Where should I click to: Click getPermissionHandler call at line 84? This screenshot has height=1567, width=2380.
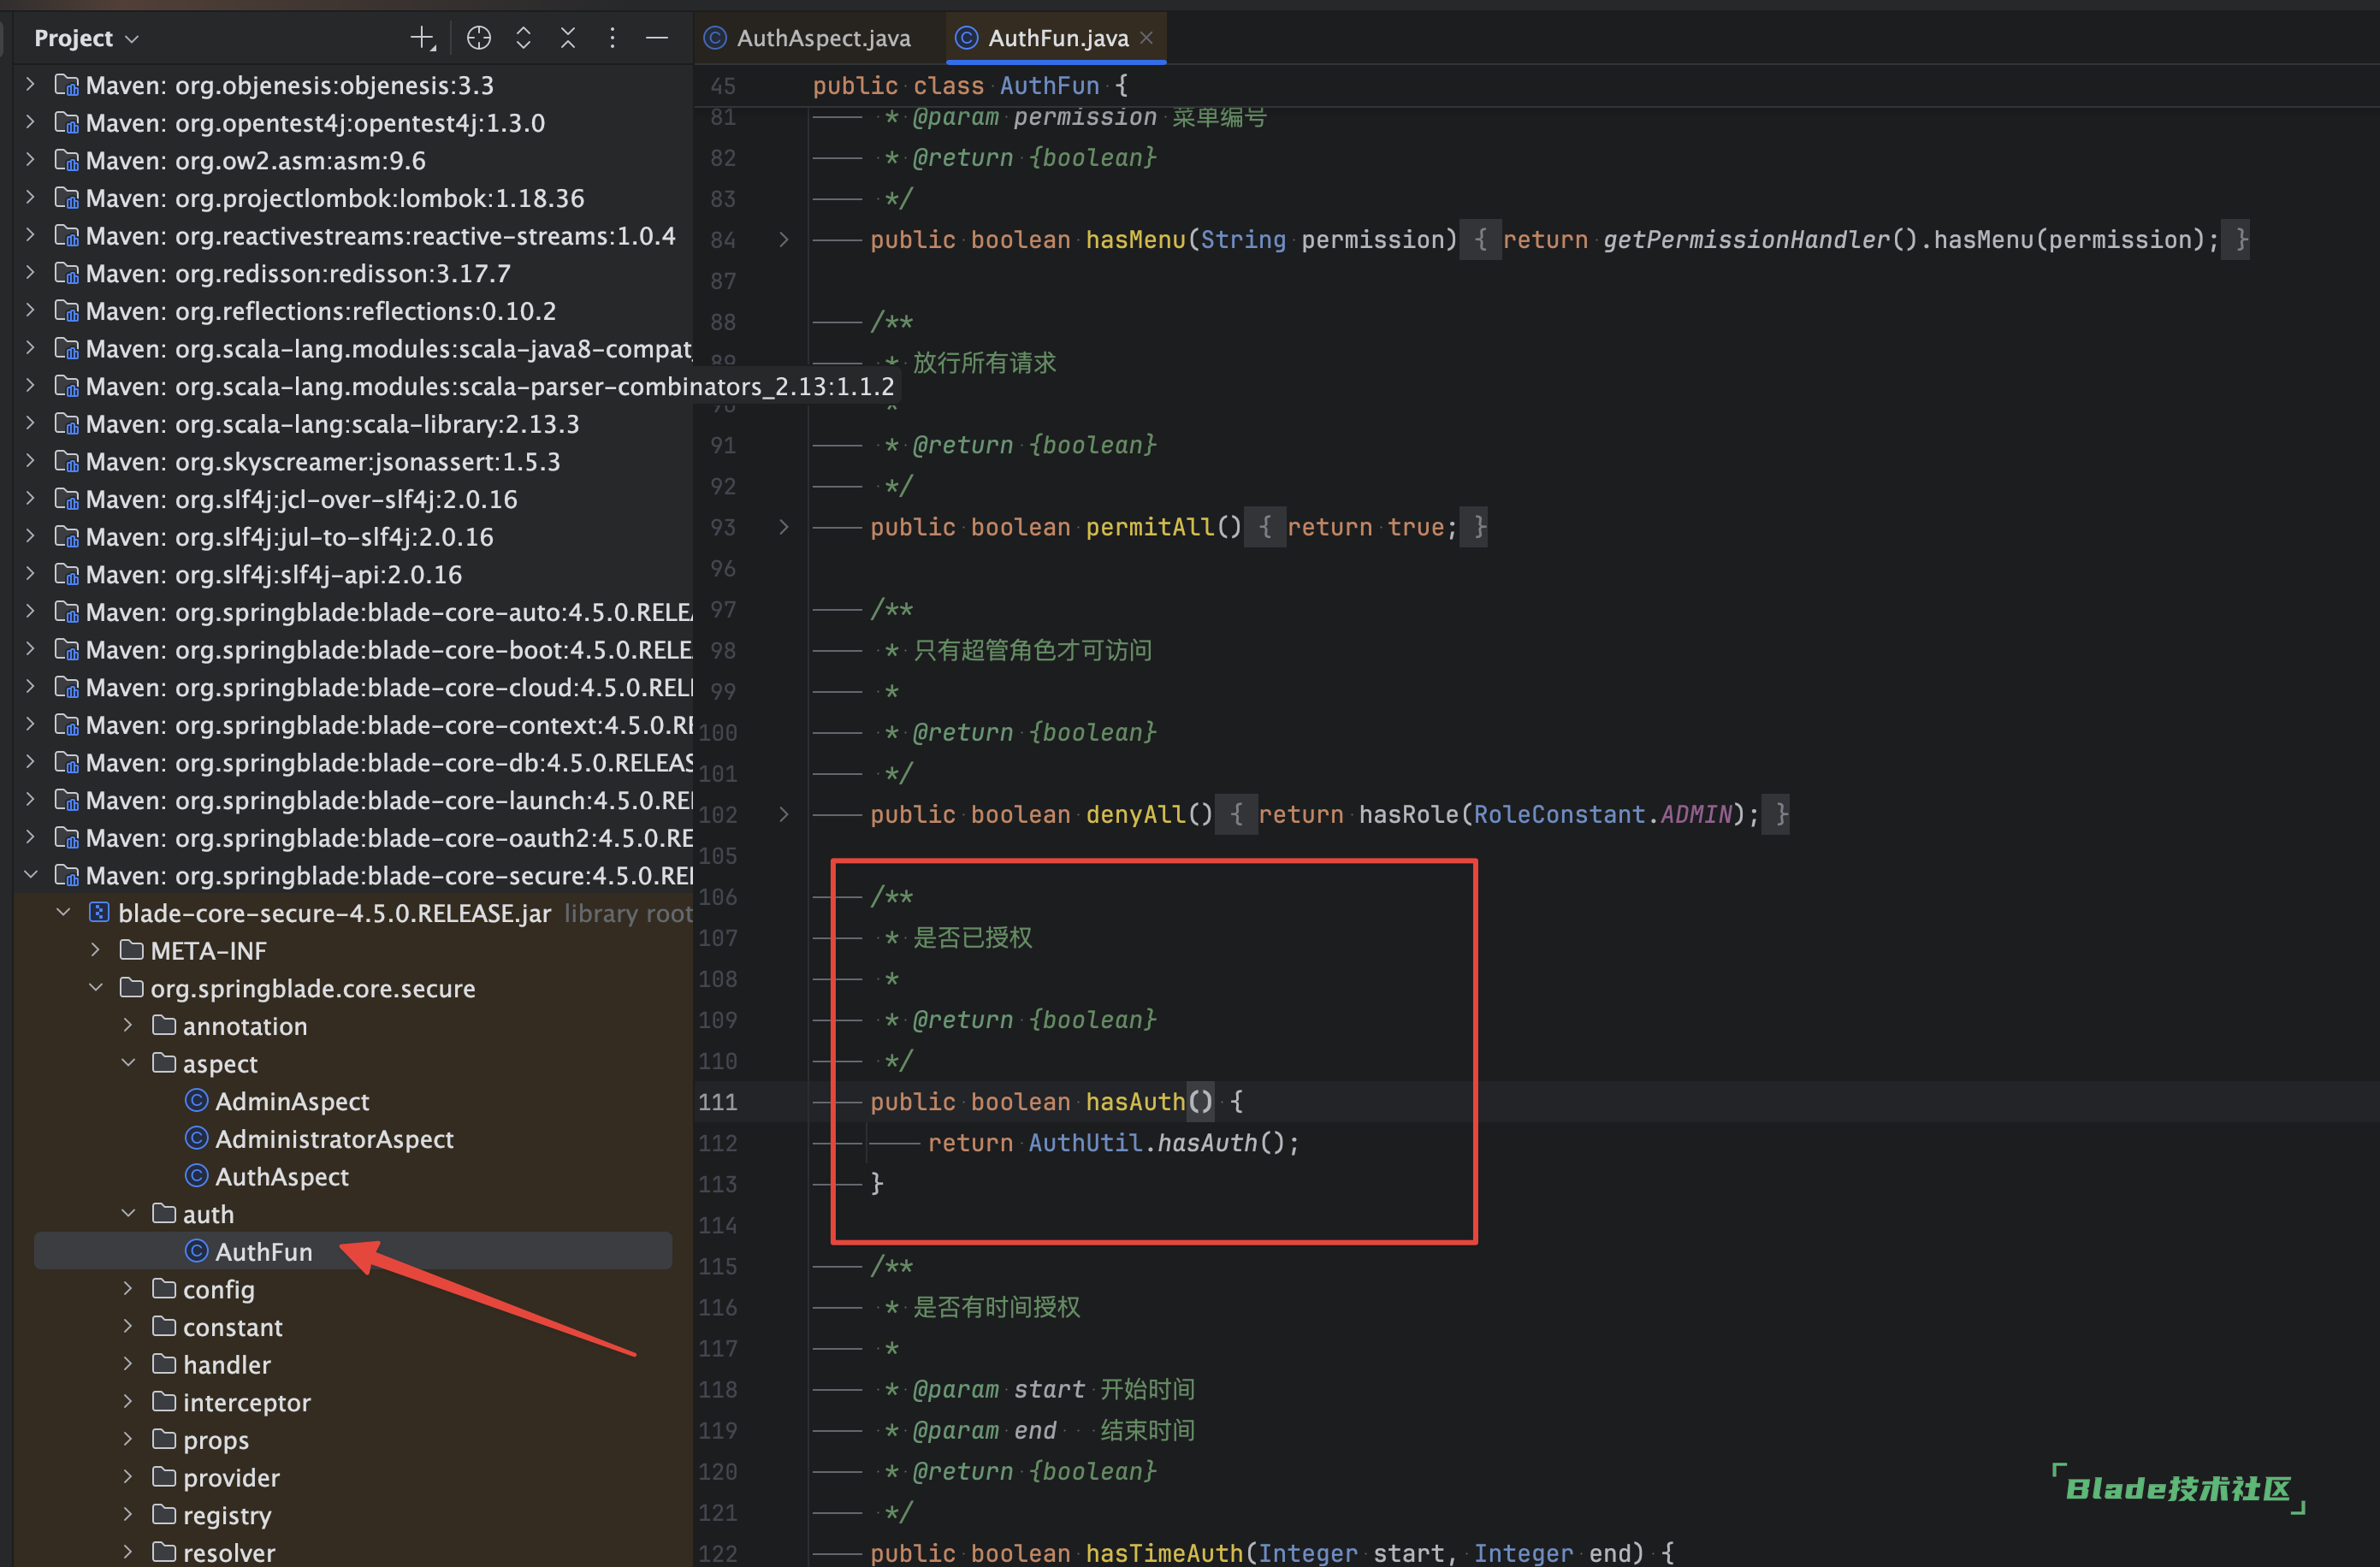tap(1746, 240)
